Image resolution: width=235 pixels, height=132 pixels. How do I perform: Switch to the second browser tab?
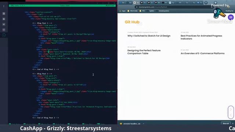[x=129, y=3]
